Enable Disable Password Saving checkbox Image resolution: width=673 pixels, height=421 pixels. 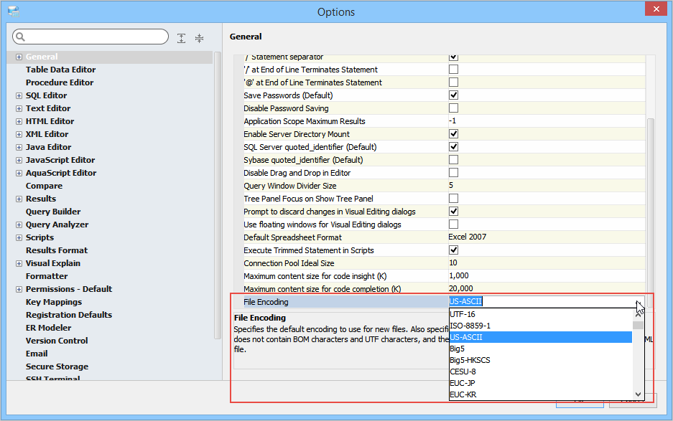tap(453, 108)
